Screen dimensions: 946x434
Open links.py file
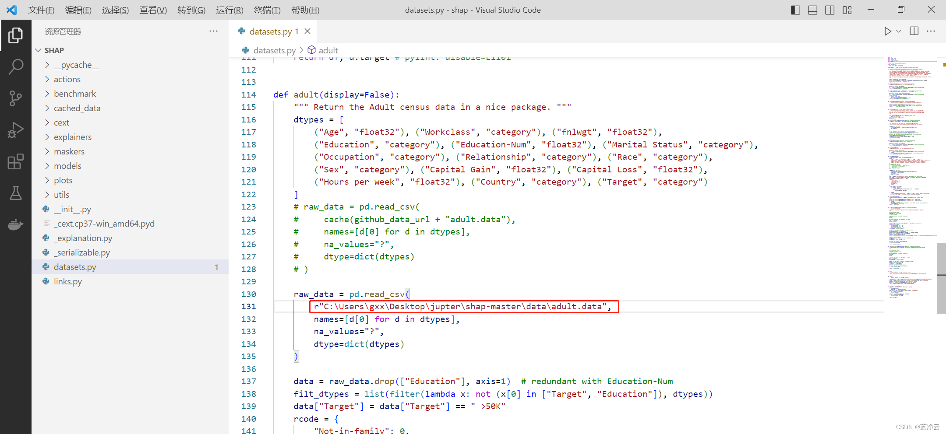(x=130, y=281)
